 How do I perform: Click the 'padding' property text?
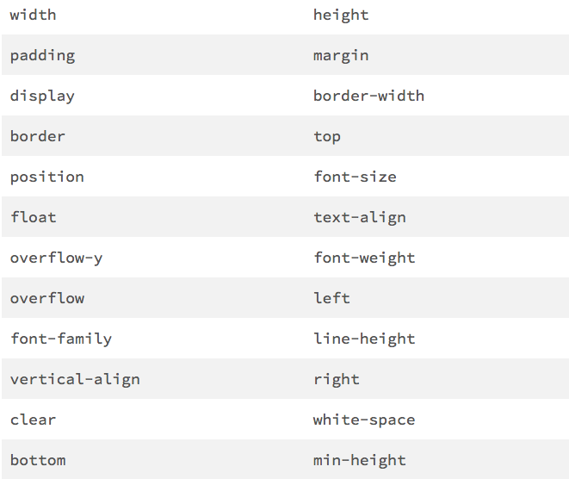(x=42, y=56)
